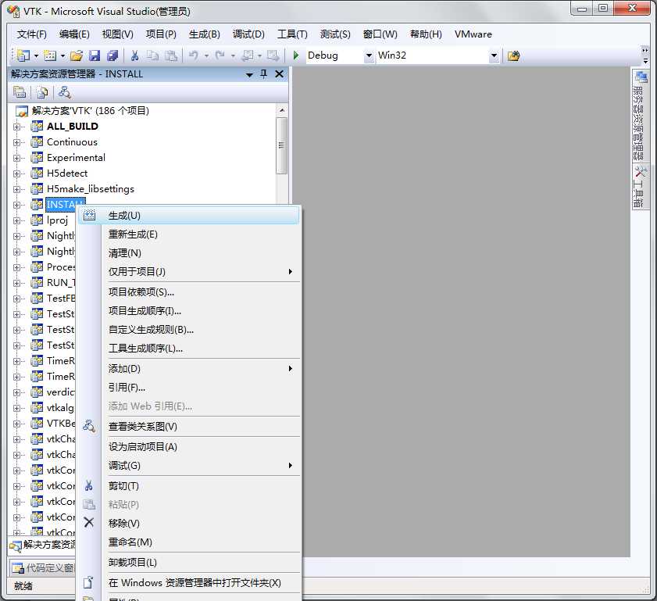Click the Solution Explorer vertical scrollbar thumb

click(281, 145)
